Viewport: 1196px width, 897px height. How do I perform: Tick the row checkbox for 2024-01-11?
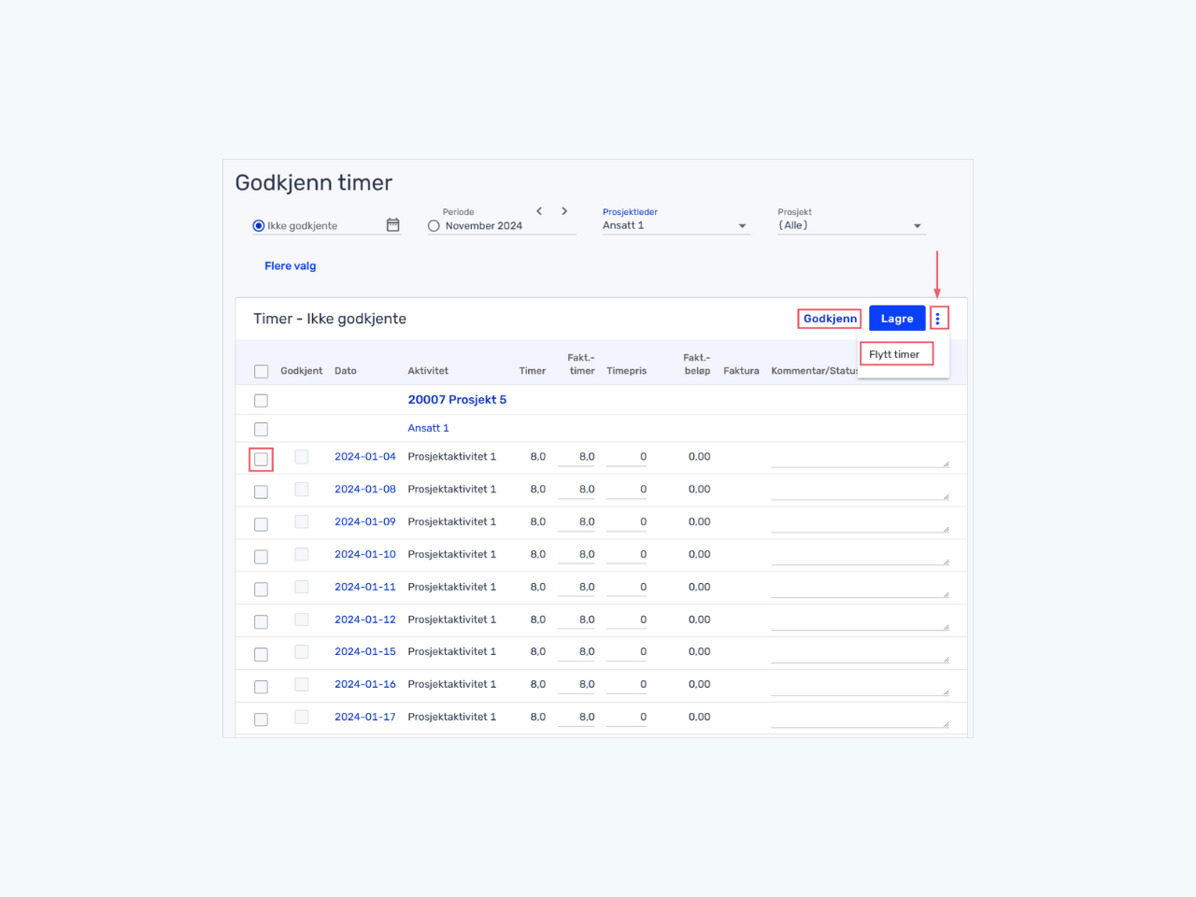[261, 589]
